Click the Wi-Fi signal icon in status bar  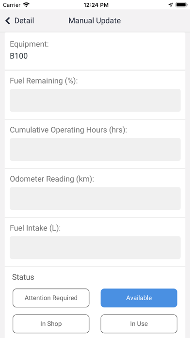tap(26, 5)
